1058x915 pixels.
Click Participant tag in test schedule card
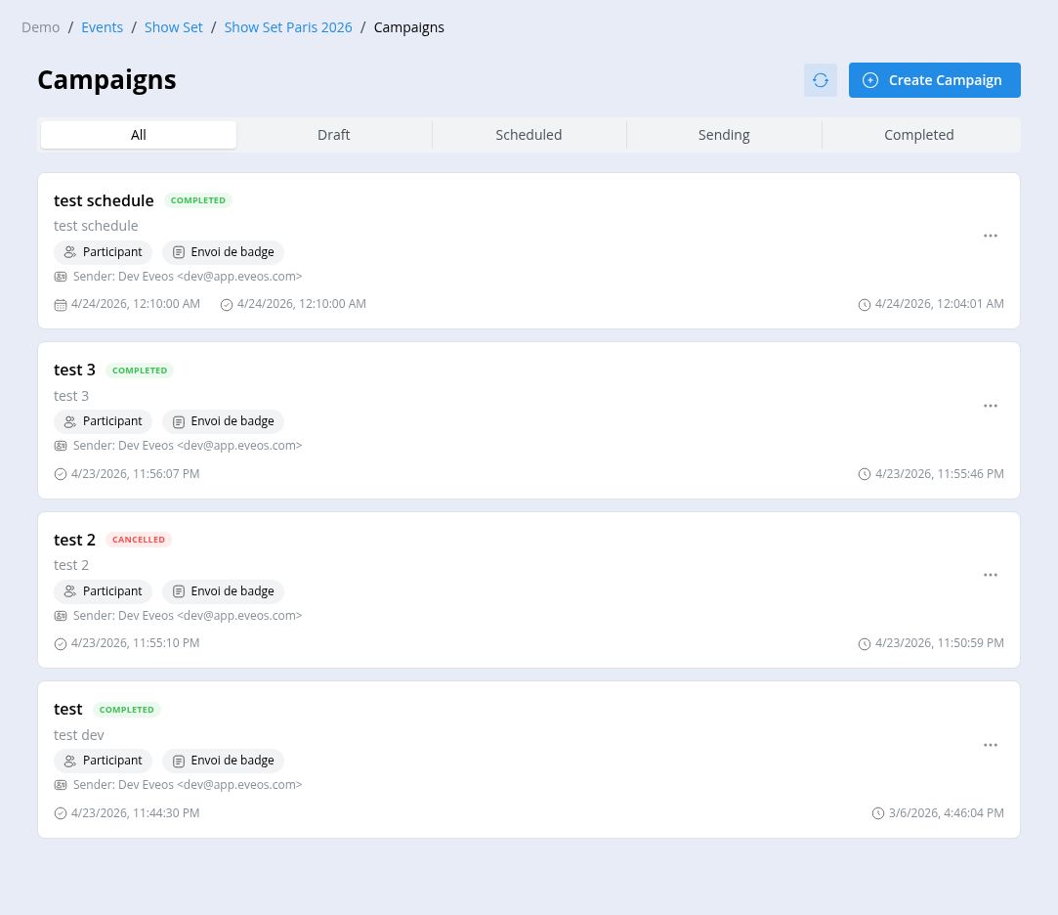tap(104, 252)
